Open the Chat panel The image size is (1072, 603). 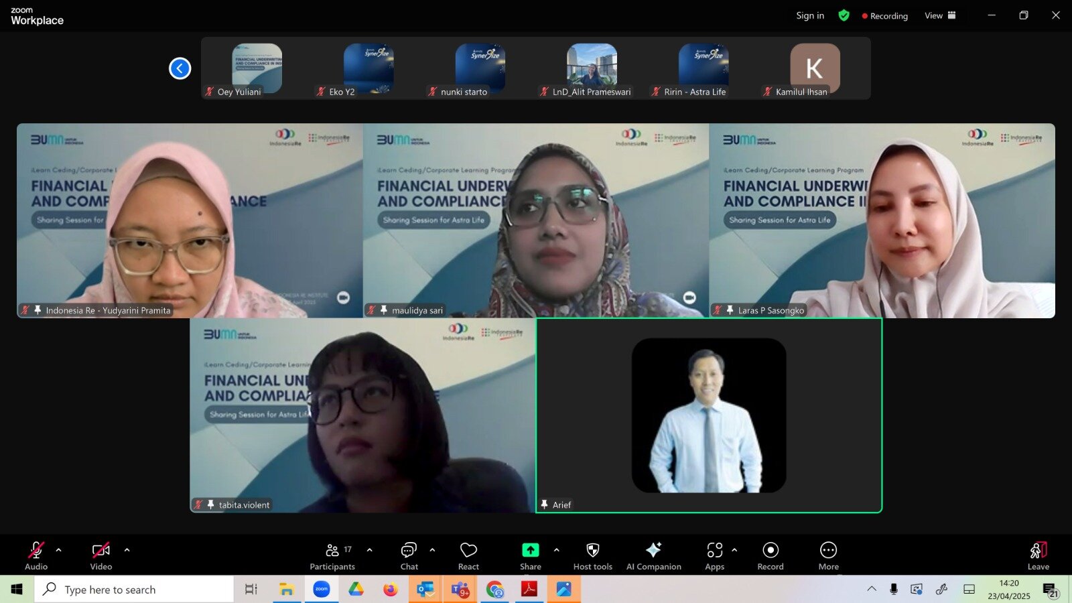[409, 555]
